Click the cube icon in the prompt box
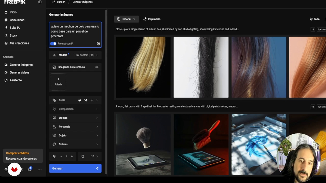Screen dimensions: 326x183 pos(98,44)
